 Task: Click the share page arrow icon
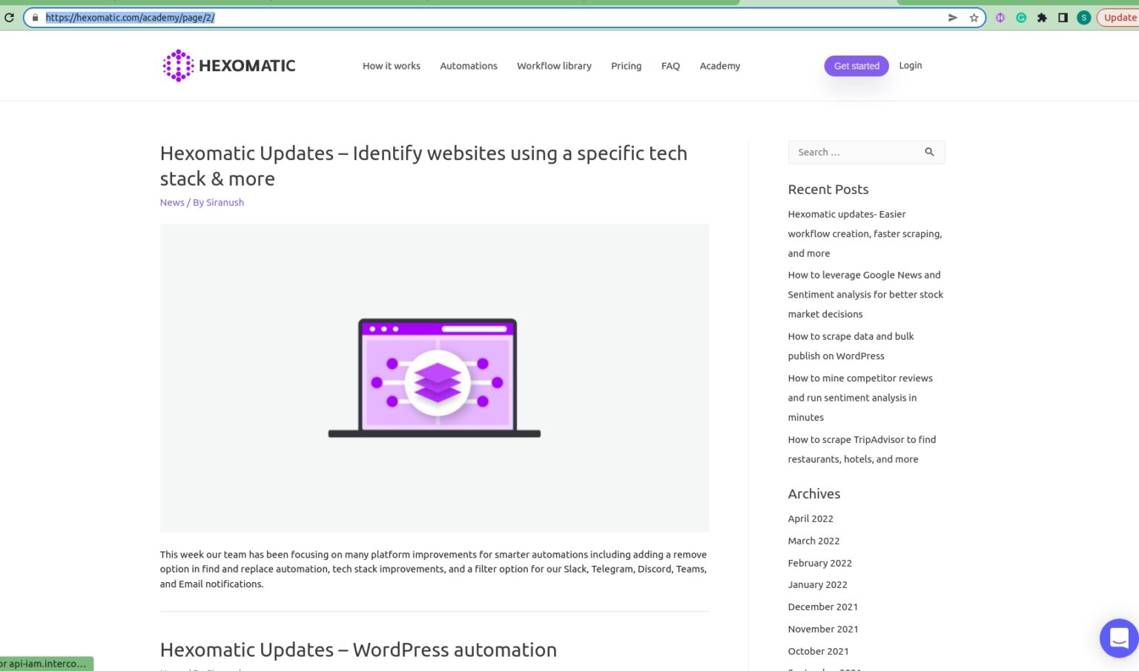point(953,18)
